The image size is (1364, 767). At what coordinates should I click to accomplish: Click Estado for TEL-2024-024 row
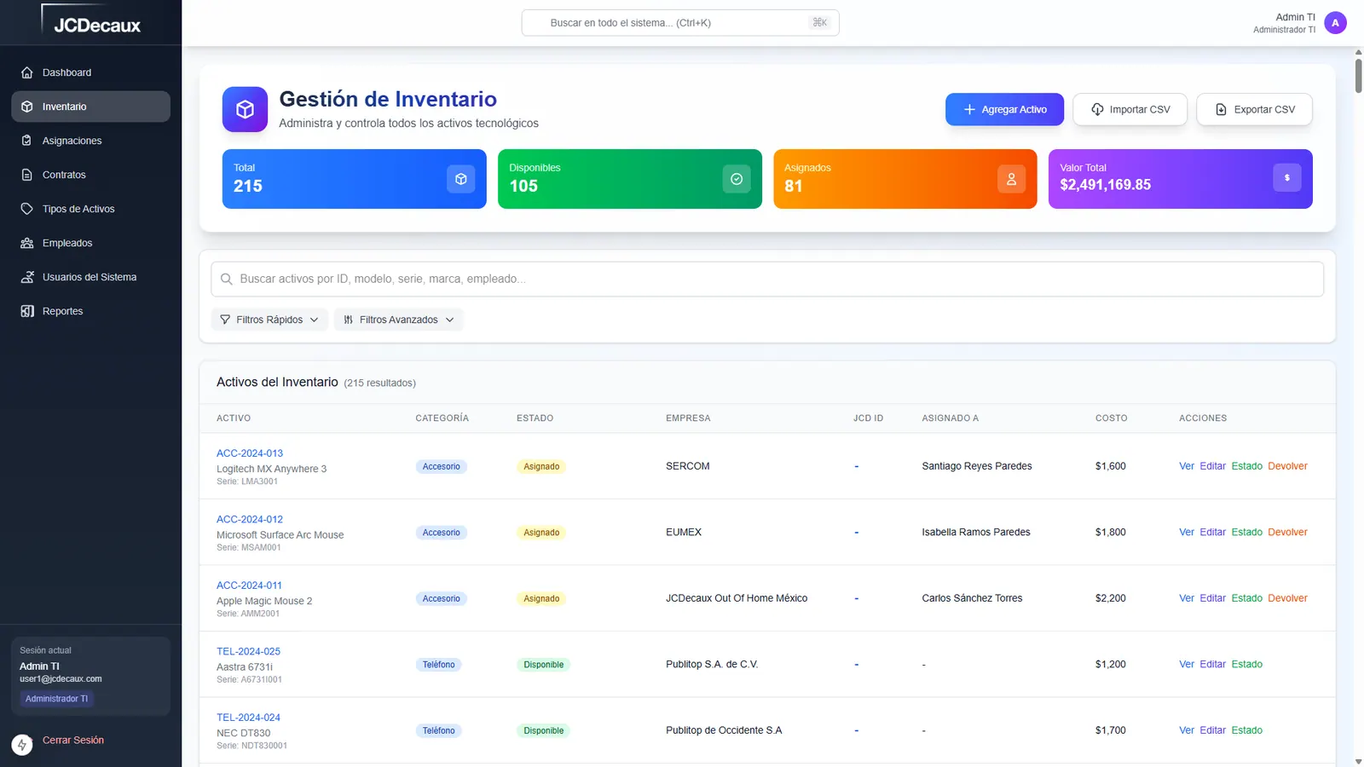tap(1246, 730)
